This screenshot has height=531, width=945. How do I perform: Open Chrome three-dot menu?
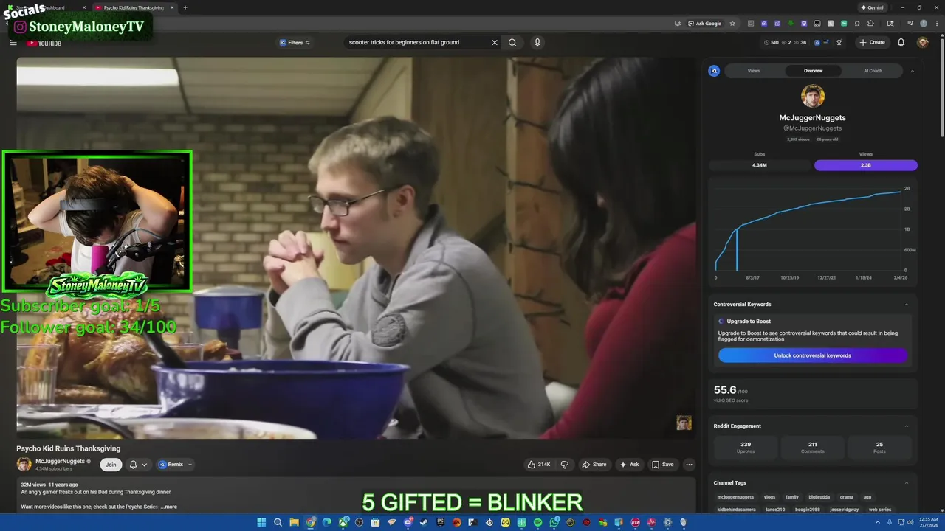937,24
